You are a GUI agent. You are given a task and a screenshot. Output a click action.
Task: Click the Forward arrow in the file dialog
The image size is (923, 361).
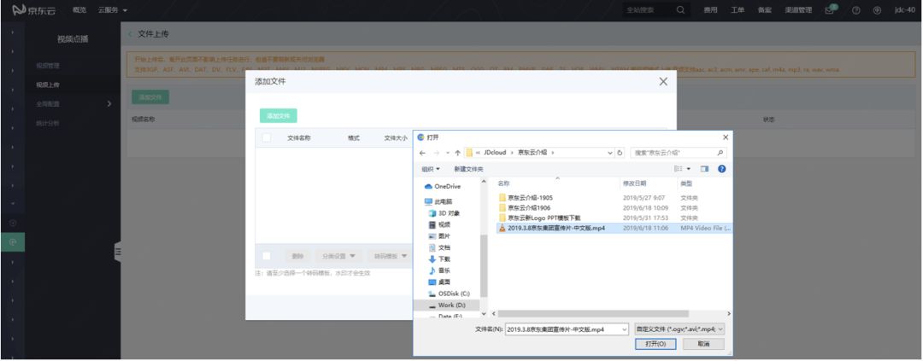[436, 152]
